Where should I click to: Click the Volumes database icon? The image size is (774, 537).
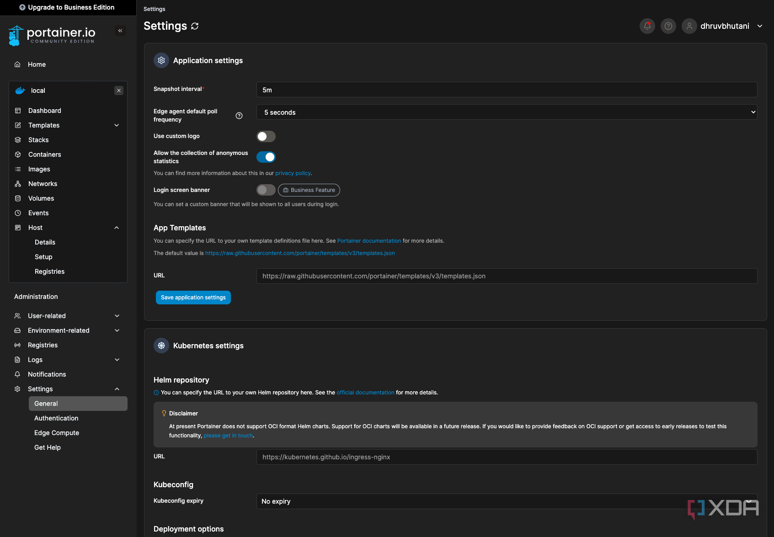pyautogui.click(x=18, y=198)
